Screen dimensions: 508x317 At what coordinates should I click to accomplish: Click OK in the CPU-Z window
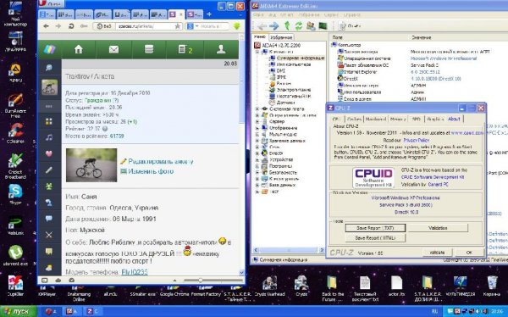click(x=469, y=253)
